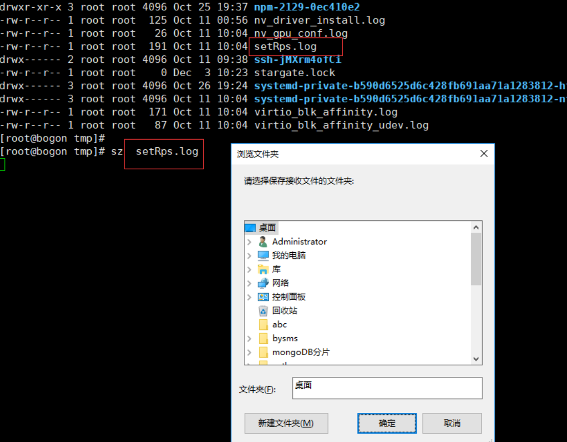This screenshot has height=442, width=567.
Task: Click stargate.lock in terminal listing
Action: 295,73
